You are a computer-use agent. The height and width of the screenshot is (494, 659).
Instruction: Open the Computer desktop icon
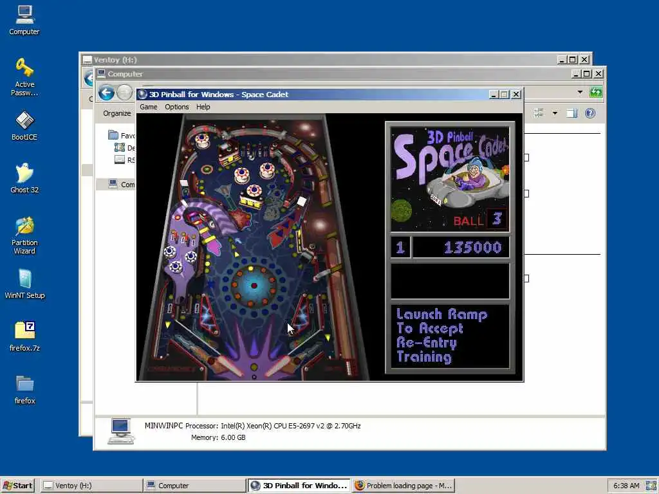coord(24,20)
